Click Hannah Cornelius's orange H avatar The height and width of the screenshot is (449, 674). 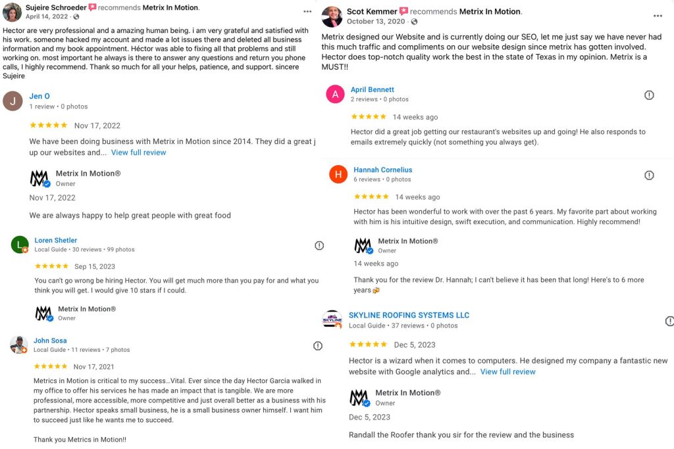[338, 174]
